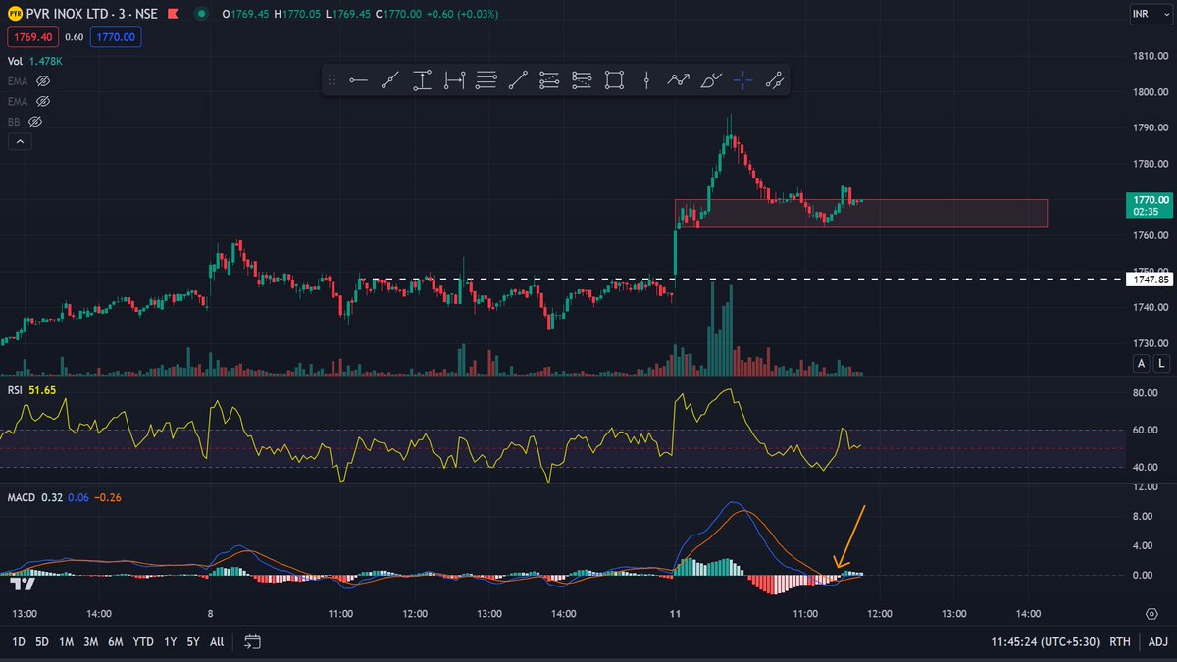This screenshot has height=662, width=1177.
Task: Select the red rectangle drawing on chart
Action: tap(861, 213)
